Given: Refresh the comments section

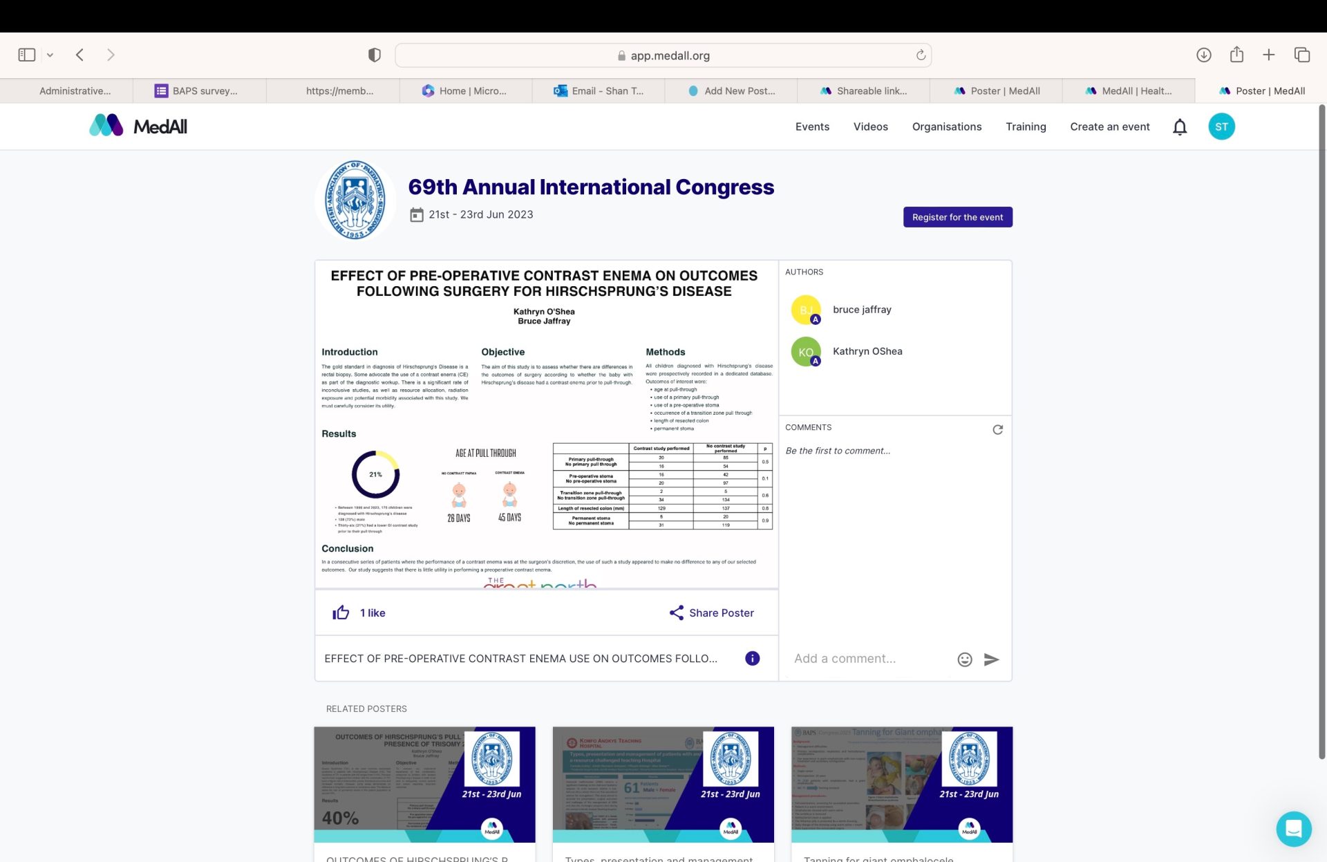Looking at the screenshot, I should (x=997, y=429).
